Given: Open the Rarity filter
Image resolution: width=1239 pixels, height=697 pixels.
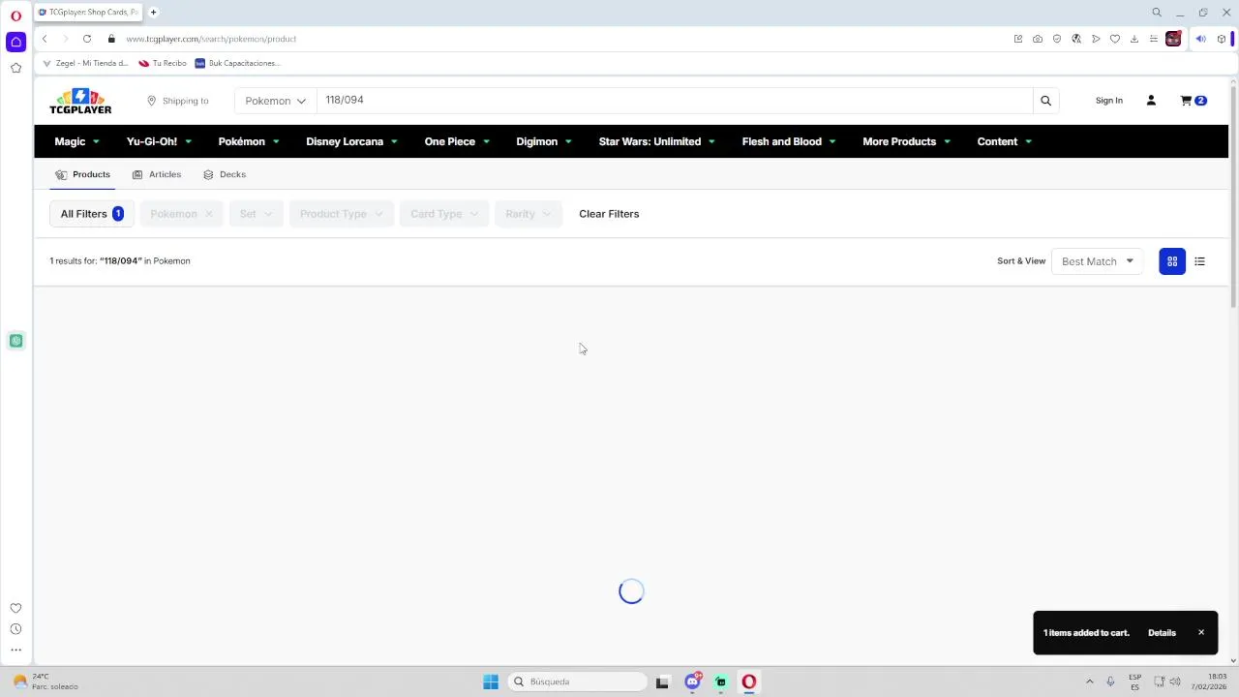Looking at the screenshot, I should click(529, 214).
